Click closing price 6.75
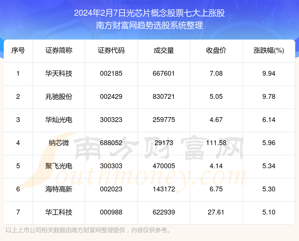Screen dimensions: 299x241 coord(216,189)
